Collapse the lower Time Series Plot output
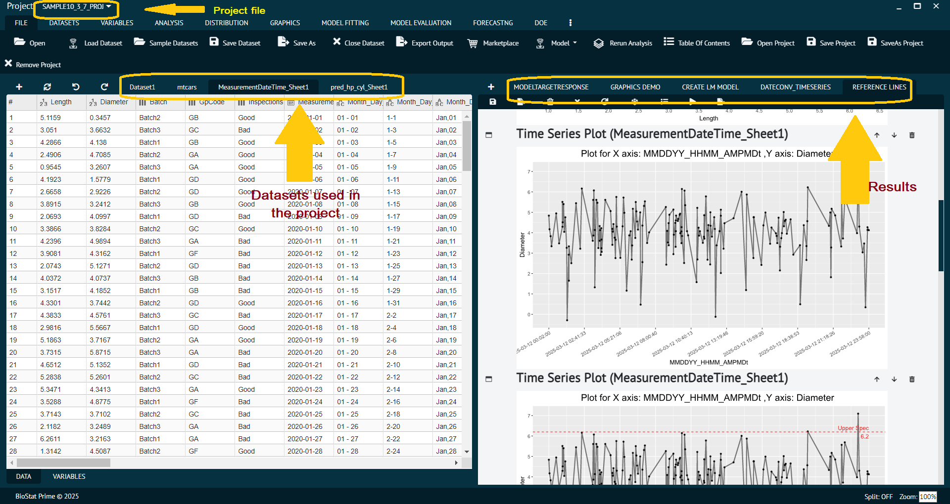This screenshot has width=950, height=504. tap(489, 379)
